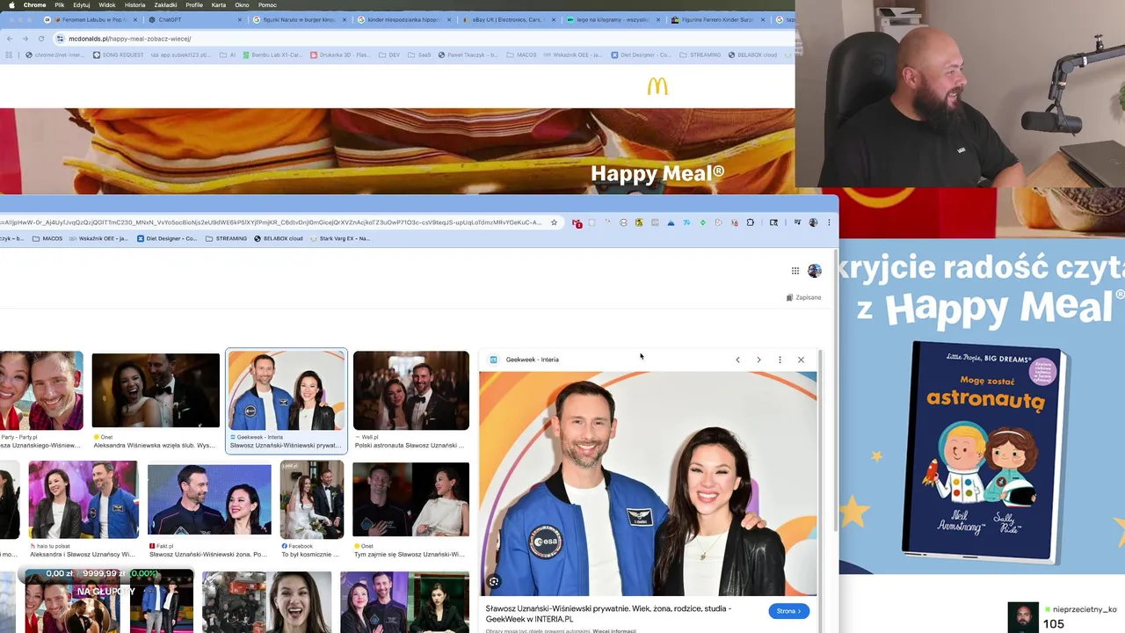
Task: Click the Strona button
Action: [788, 611]
